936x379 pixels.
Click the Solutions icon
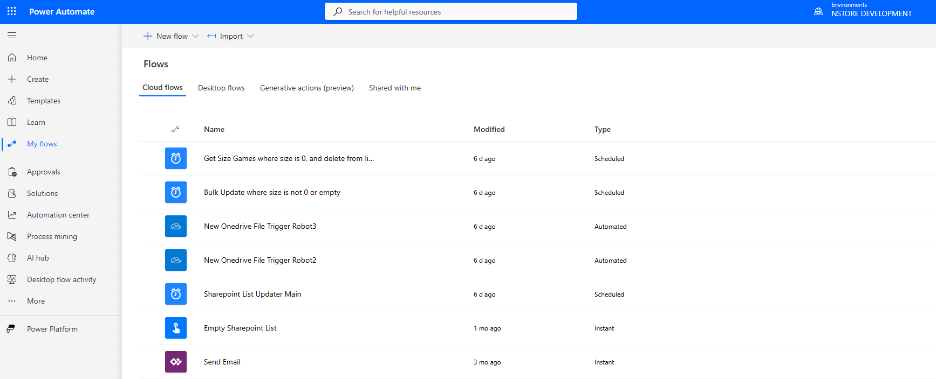coord(12,193)
